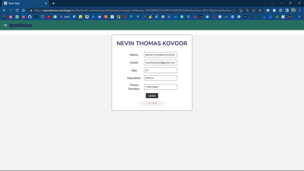Open the Extensions puzzle icon
This screenshot has width=304, height=171.
(x=274, y=10)
